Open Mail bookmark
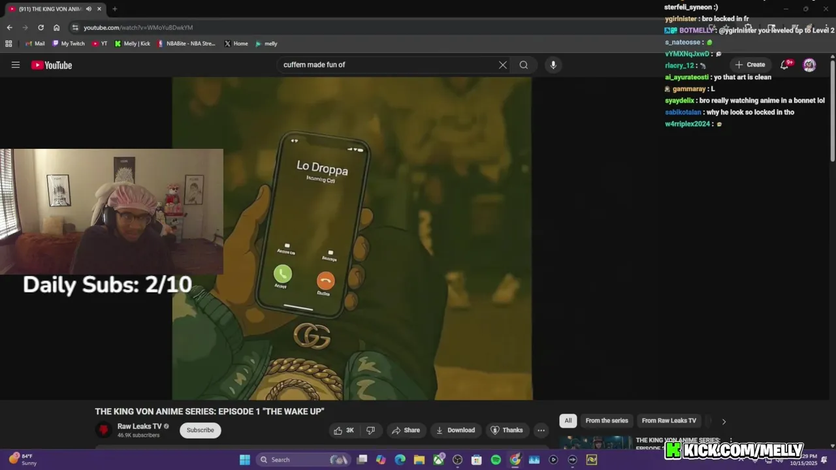This screenshot has width=836, height=470. (35, 44)
